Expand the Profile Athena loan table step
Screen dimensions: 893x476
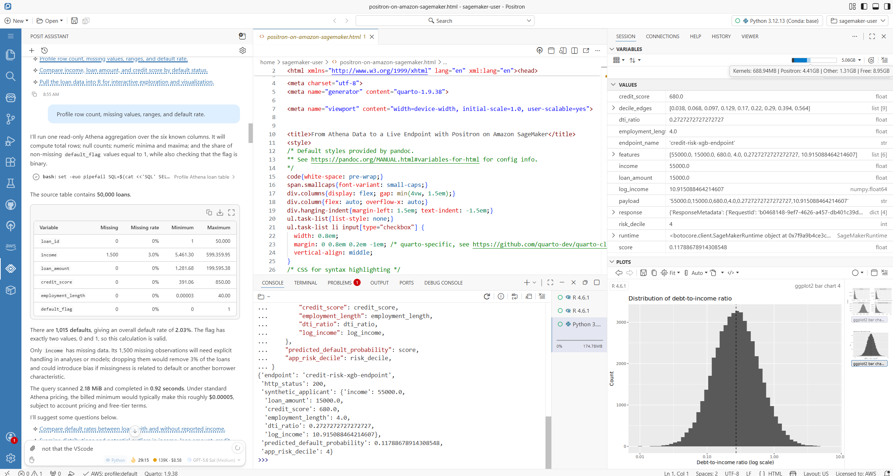pyautogui.click(x=204, y=177)
